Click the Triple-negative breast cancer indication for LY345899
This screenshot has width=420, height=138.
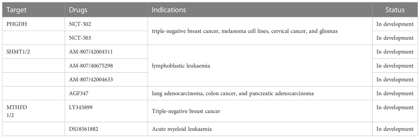pos(186,111)
